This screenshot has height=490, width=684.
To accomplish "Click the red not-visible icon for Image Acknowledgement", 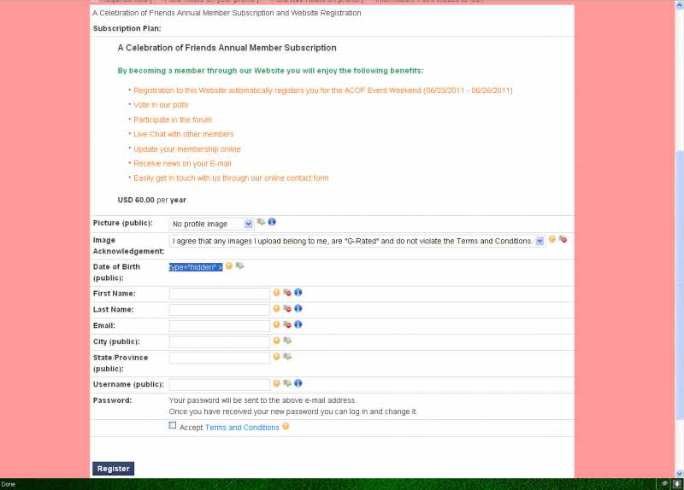I will pos(563,239).
